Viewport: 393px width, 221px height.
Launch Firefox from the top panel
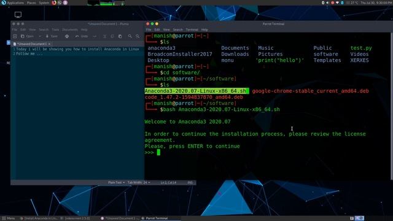point(54,2)
